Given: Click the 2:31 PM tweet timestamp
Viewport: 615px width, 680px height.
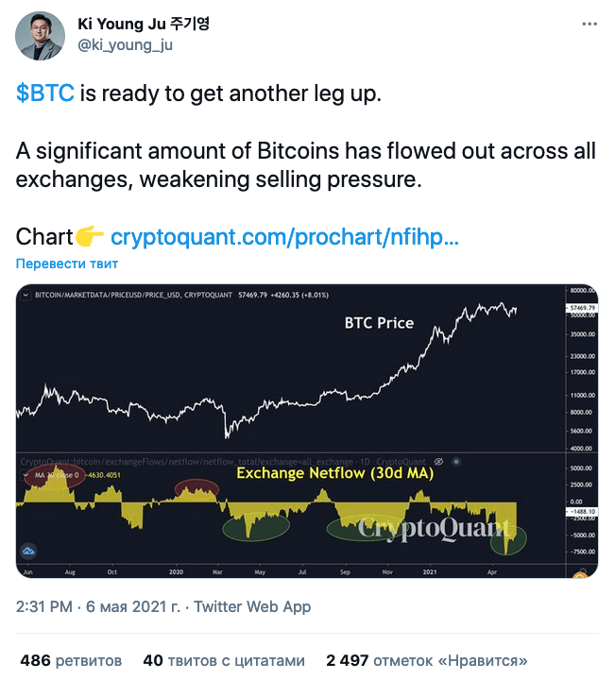Looking at the screenshot, I should tap(43, 606).
